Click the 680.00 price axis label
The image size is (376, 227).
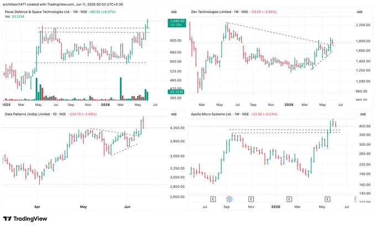[x=176, y=52]
